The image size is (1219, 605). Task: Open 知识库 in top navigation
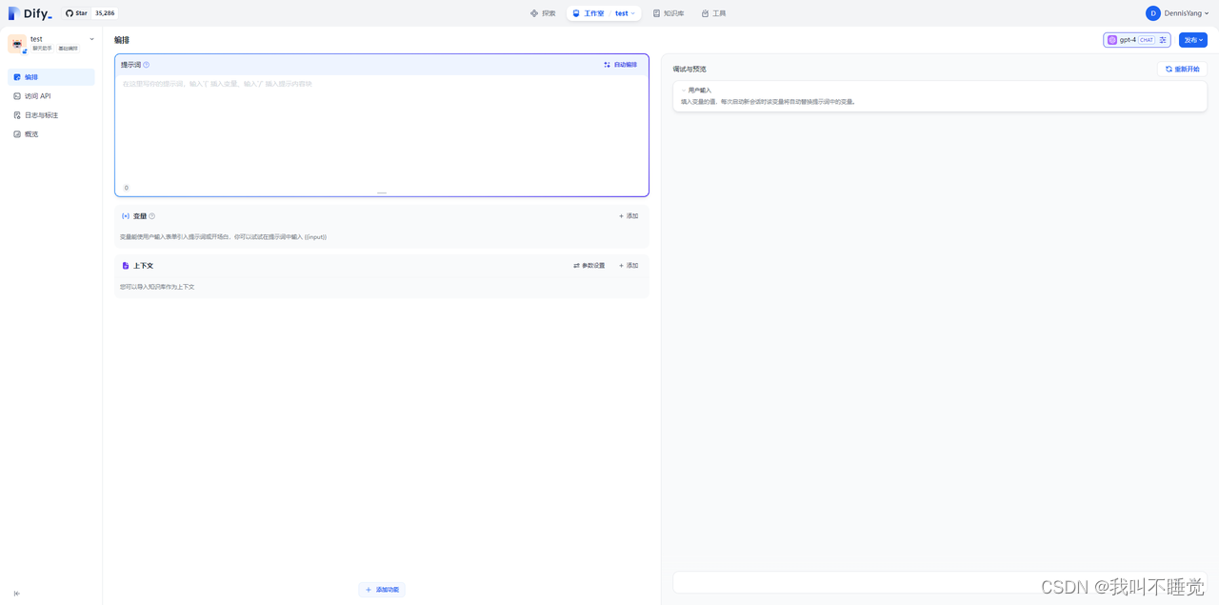[669, 13]
